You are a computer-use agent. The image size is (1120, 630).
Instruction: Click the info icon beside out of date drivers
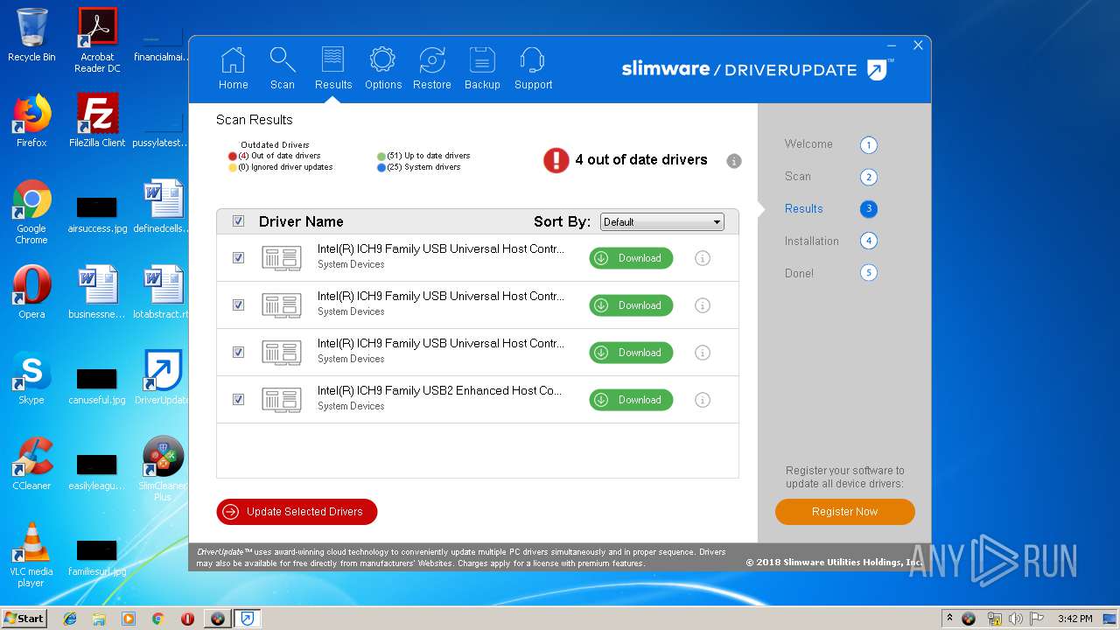(x=734, y=161)
